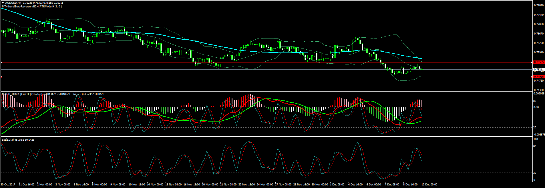Select the red 0.75505 level price tag

tap(539, 62)
